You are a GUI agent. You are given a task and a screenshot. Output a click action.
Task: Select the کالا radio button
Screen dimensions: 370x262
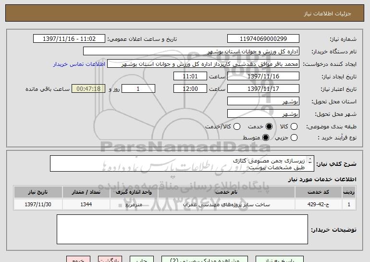[x=294, y=127]
